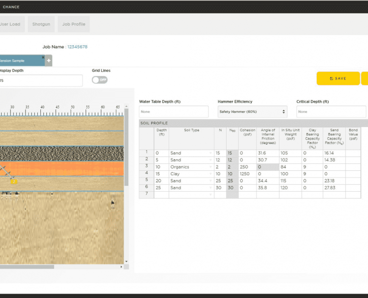
Task: Close the Tension Sample tab
Action: click(43, 58)
